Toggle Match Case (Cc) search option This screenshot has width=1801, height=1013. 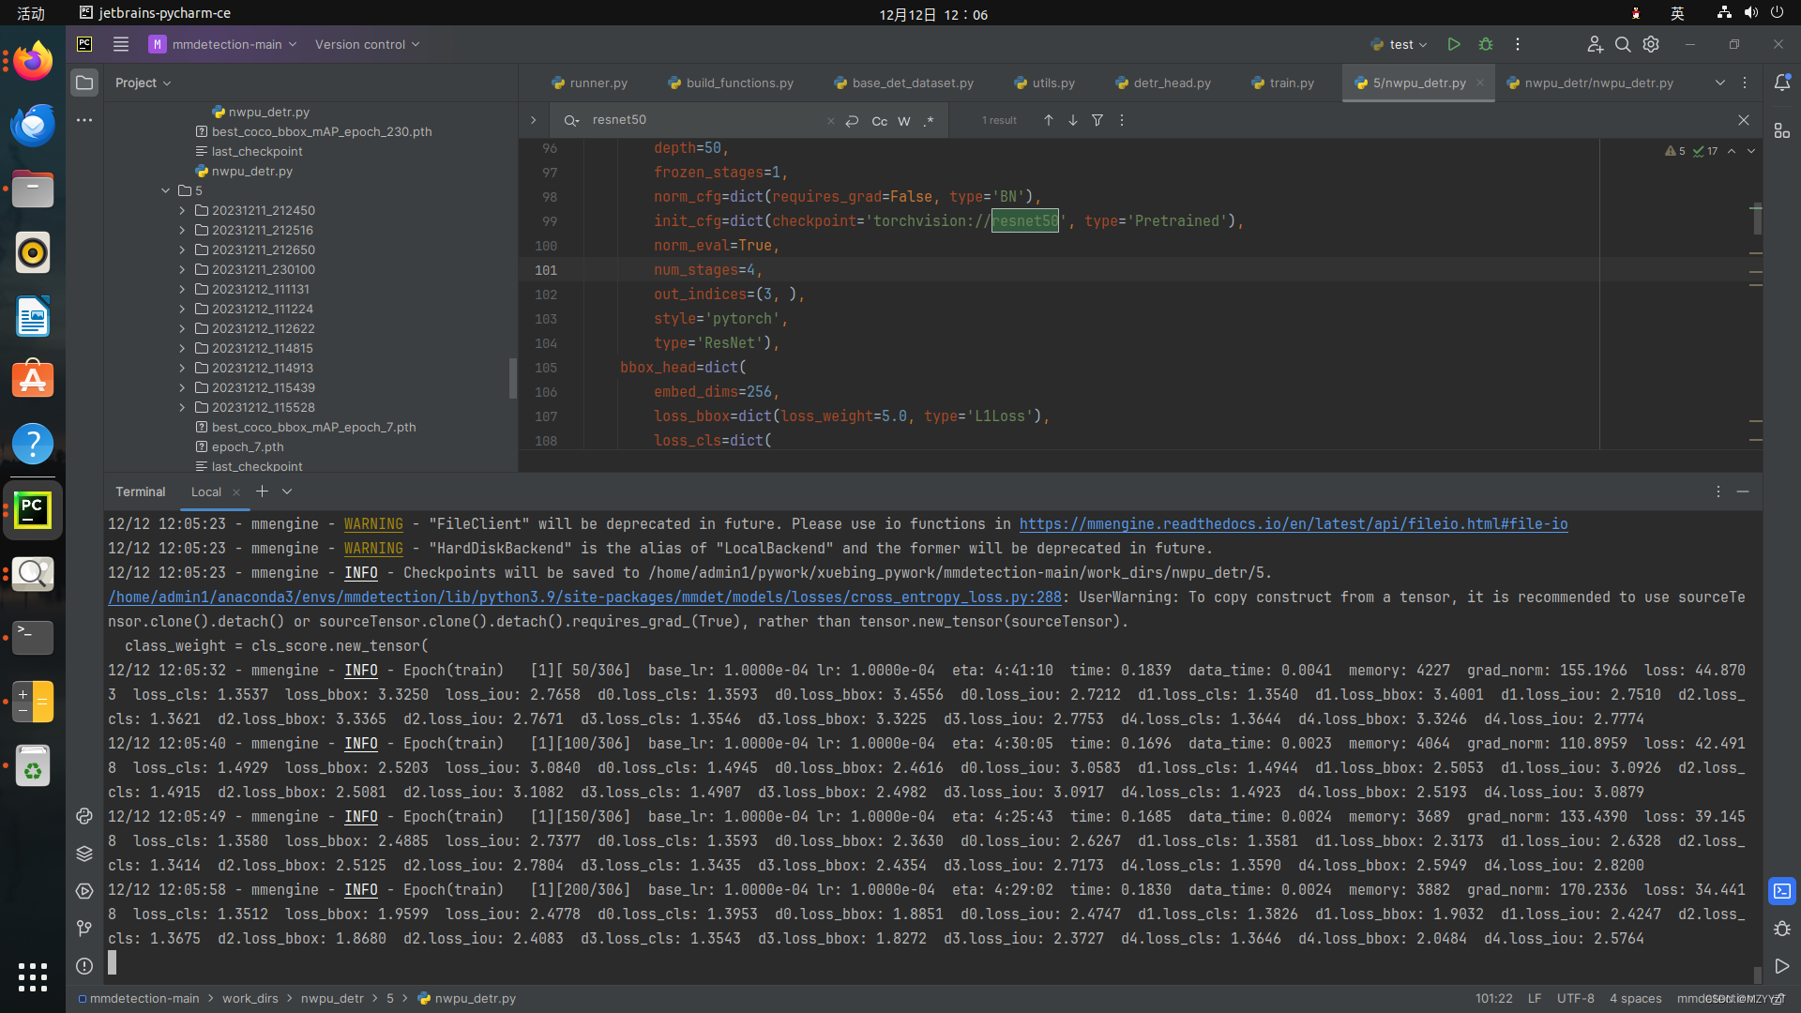(x=879, y=121)
